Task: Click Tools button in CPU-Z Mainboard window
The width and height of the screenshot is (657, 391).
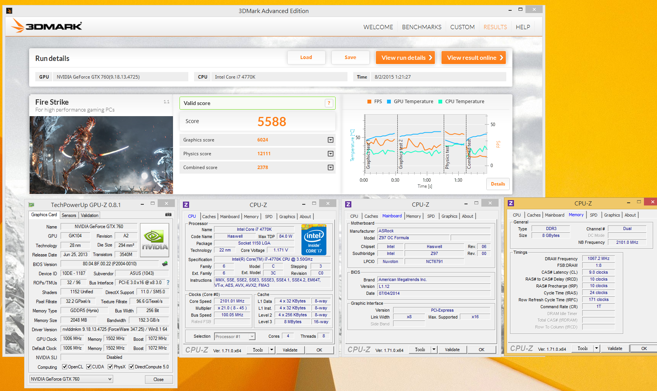Action: pyautogui.click(x=420, y=350)
